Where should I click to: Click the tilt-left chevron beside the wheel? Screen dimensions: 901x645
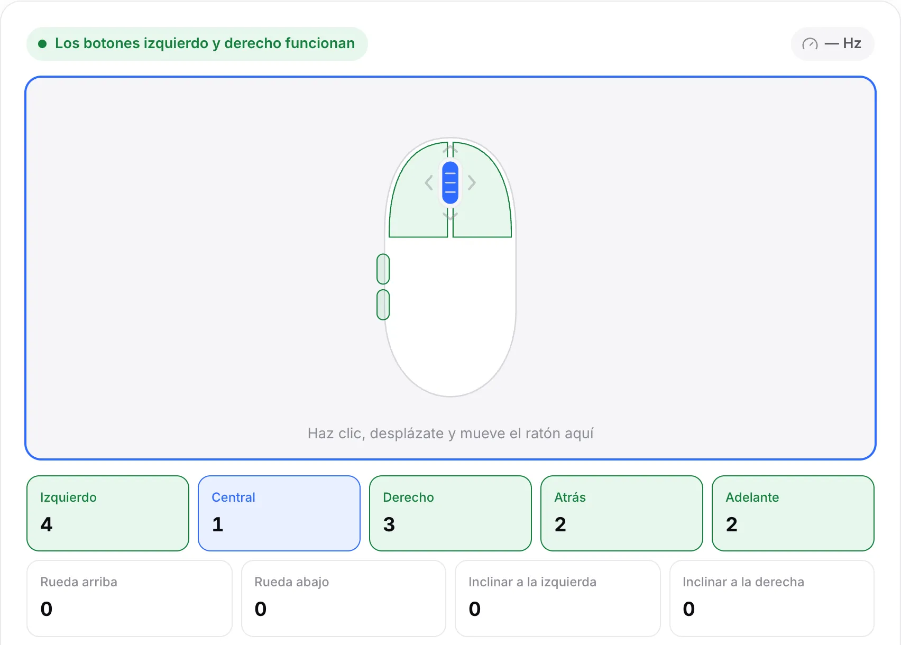(x=429, y=183)
